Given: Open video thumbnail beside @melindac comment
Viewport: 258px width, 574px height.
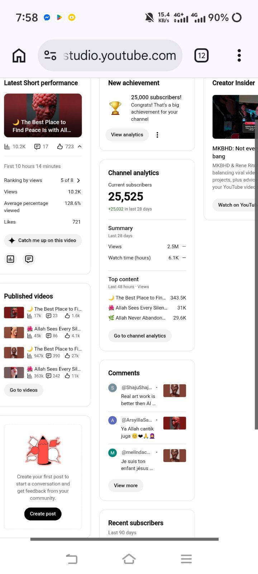Looking at the screenshot, I should point(175,456).
